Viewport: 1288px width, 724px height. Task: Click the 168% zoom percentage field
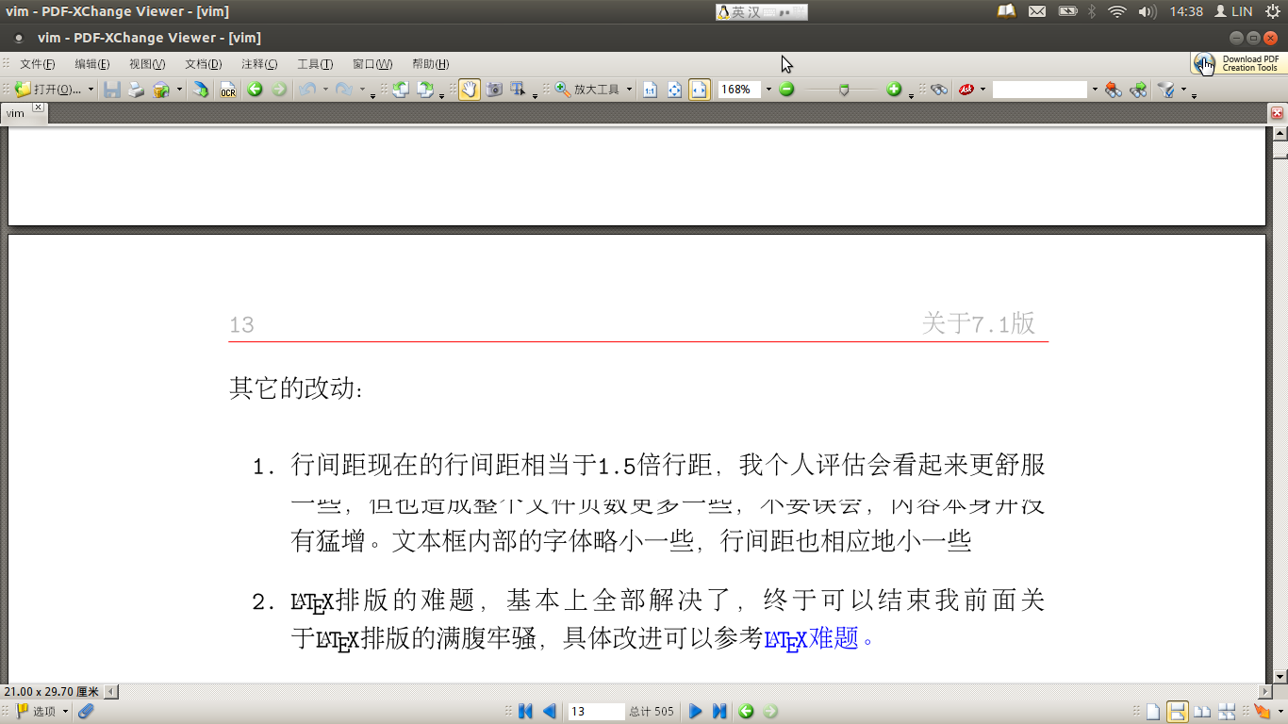pyautogui.click(x=739, y=90)
